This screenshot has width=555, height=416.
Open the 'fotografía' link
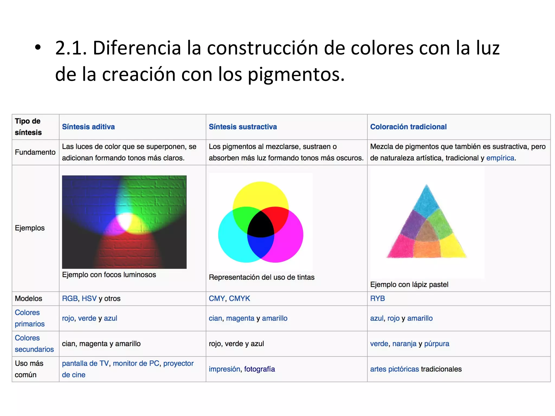[x=259, y=369]
